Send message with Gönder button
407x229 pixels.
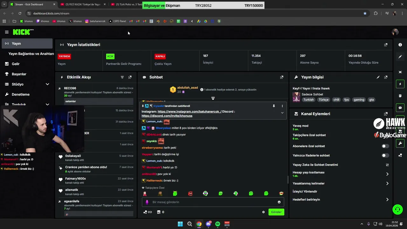pyautogui.click(x=276, y=212)
